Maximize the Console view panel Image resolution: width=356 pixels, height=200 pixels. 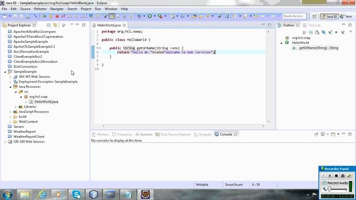pos(350,134)
